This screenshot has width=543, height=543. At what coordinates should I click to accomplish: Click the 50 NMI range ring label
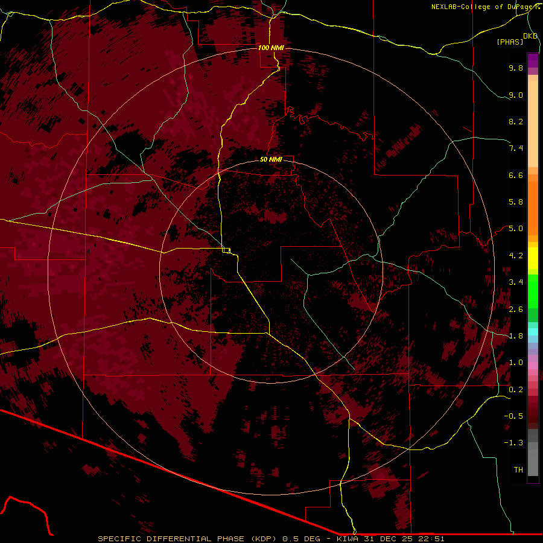(x=271, y=159)
